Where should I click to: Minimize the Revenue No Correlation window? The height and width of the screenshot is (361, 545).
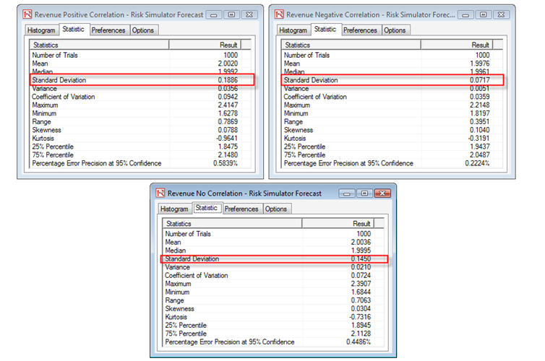tap(347, 193)
